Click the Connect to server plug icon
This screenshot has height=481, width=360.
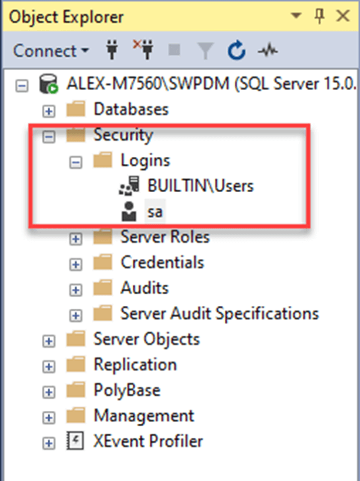pos(111,50)
